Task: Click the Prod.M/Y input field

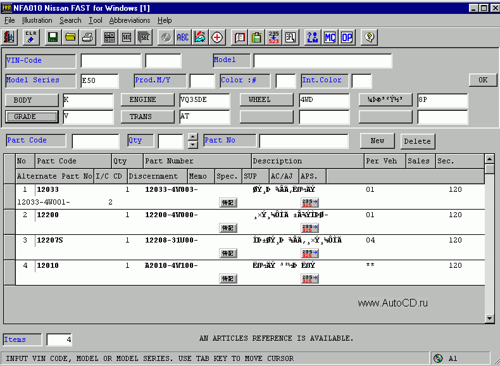Action: pos(202,80)
